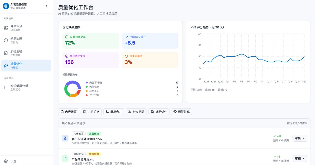Filter by 长文拆分 suggestion type
The height and width of the screenshot is (165, 315).
tap(136, 112)
